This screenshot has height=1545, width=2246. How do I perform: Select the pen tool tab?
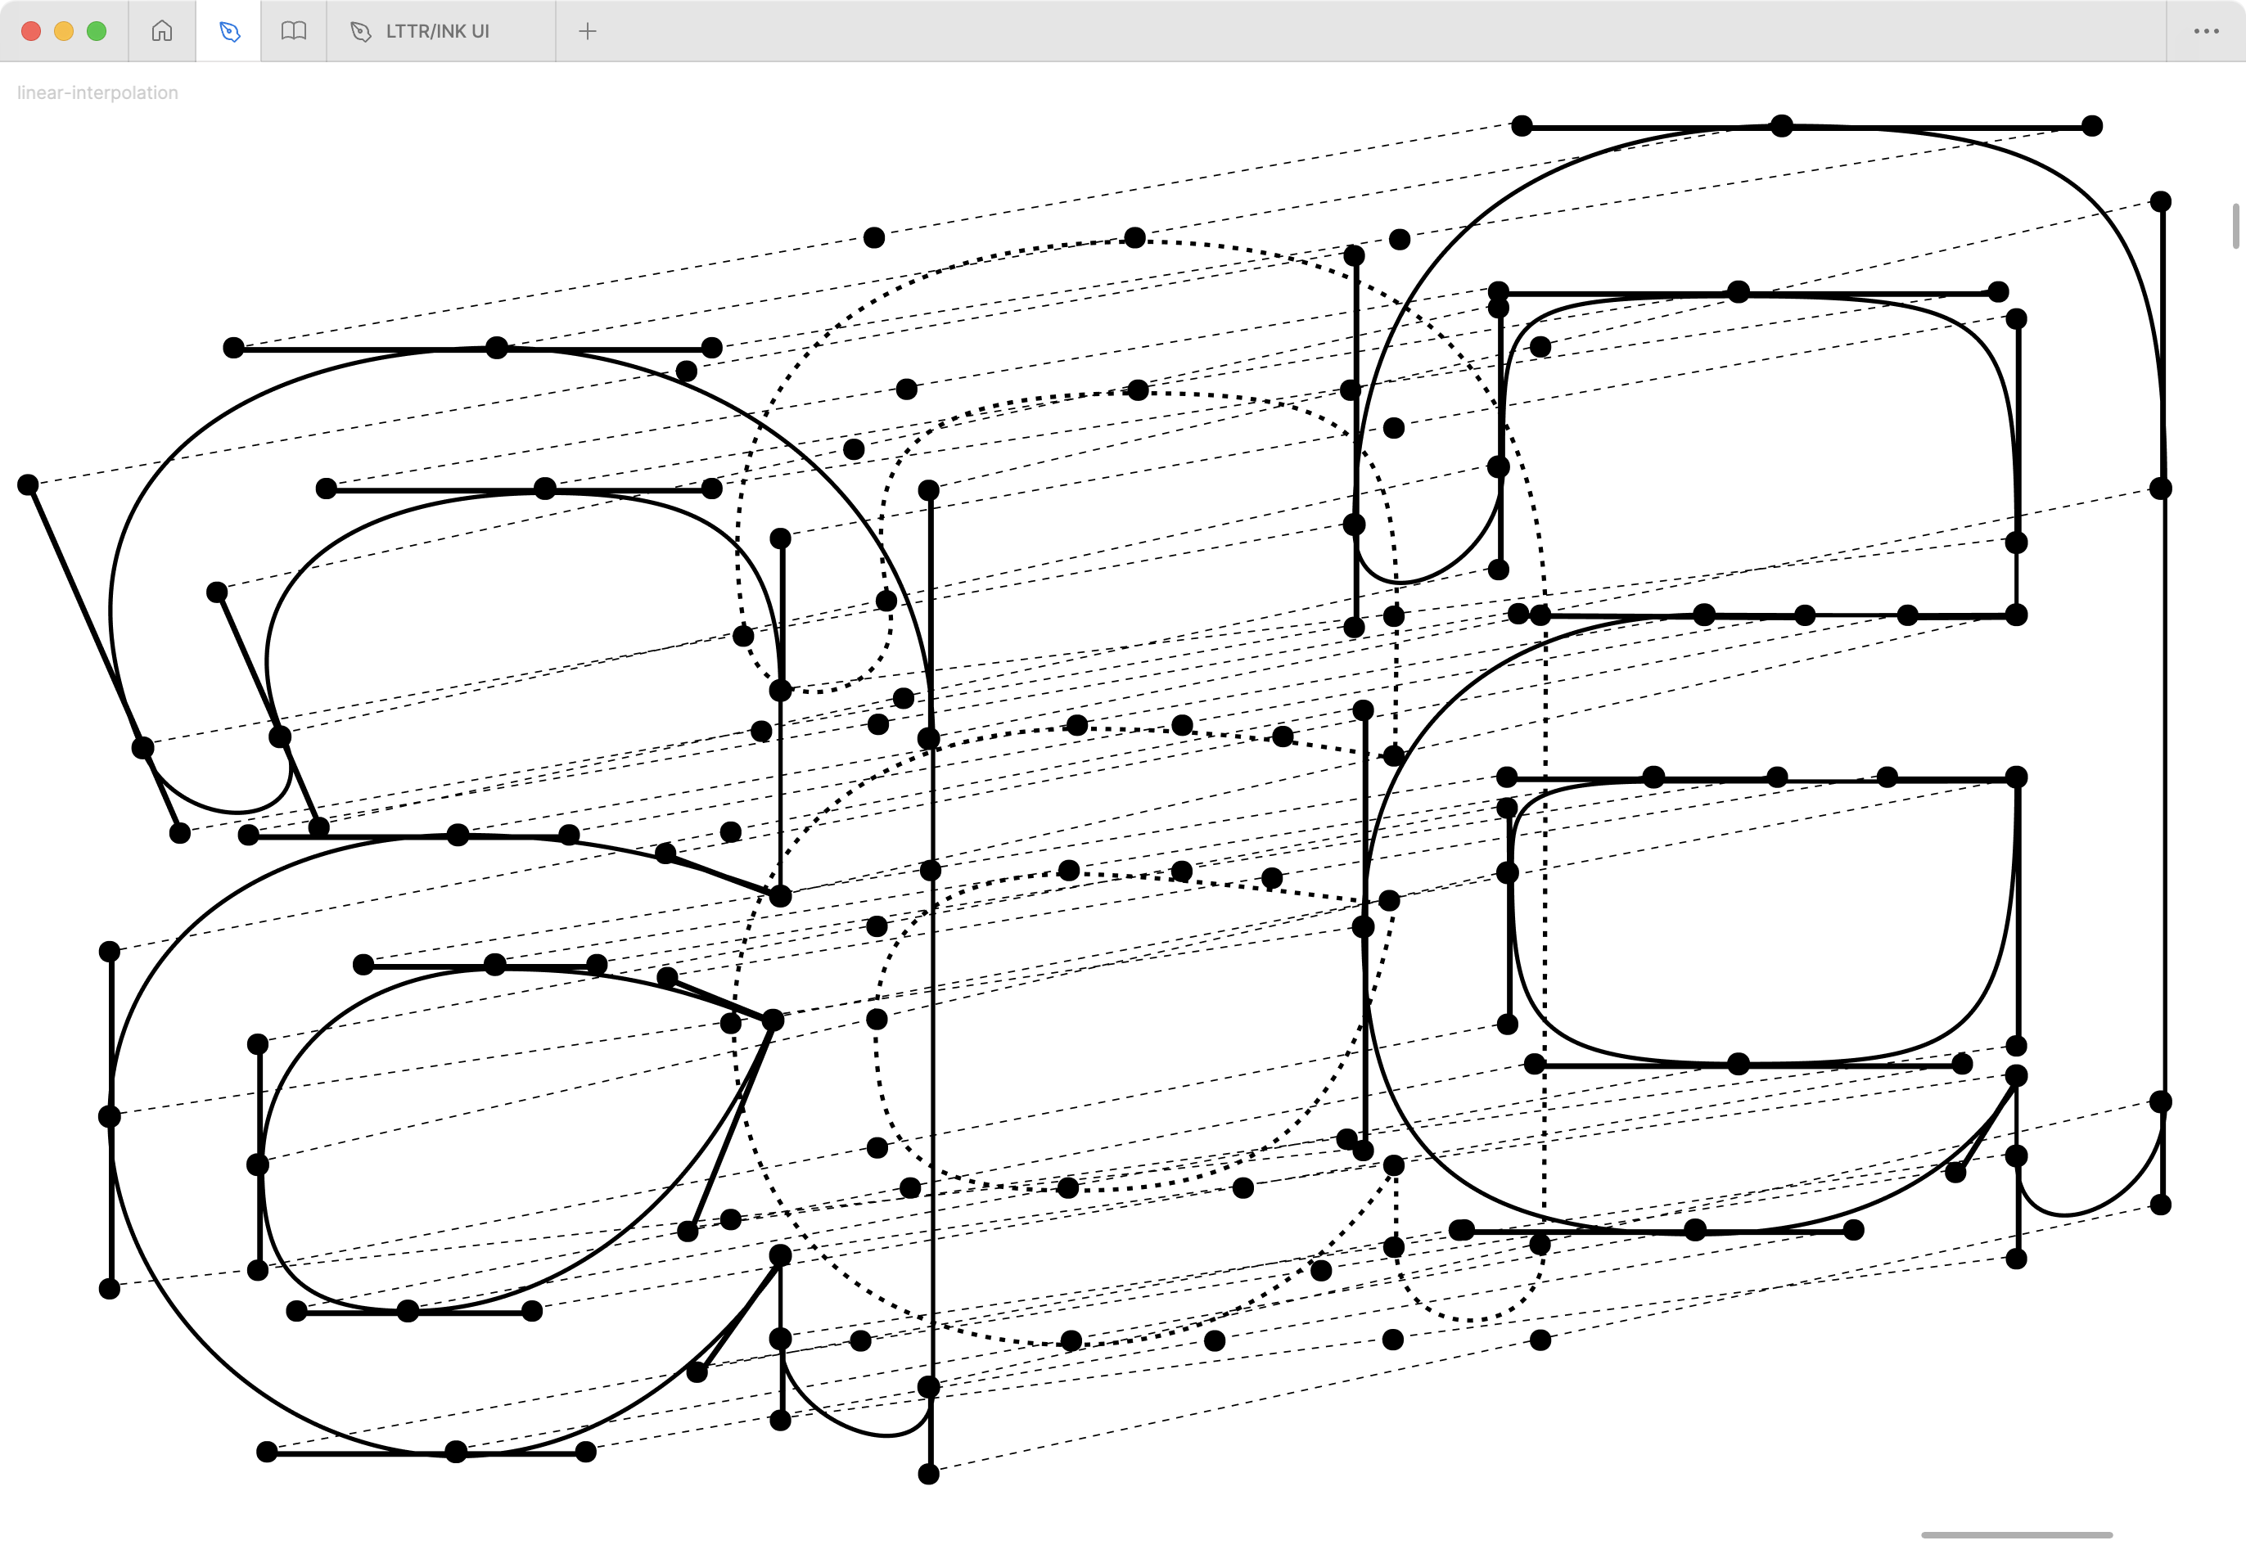228,31
